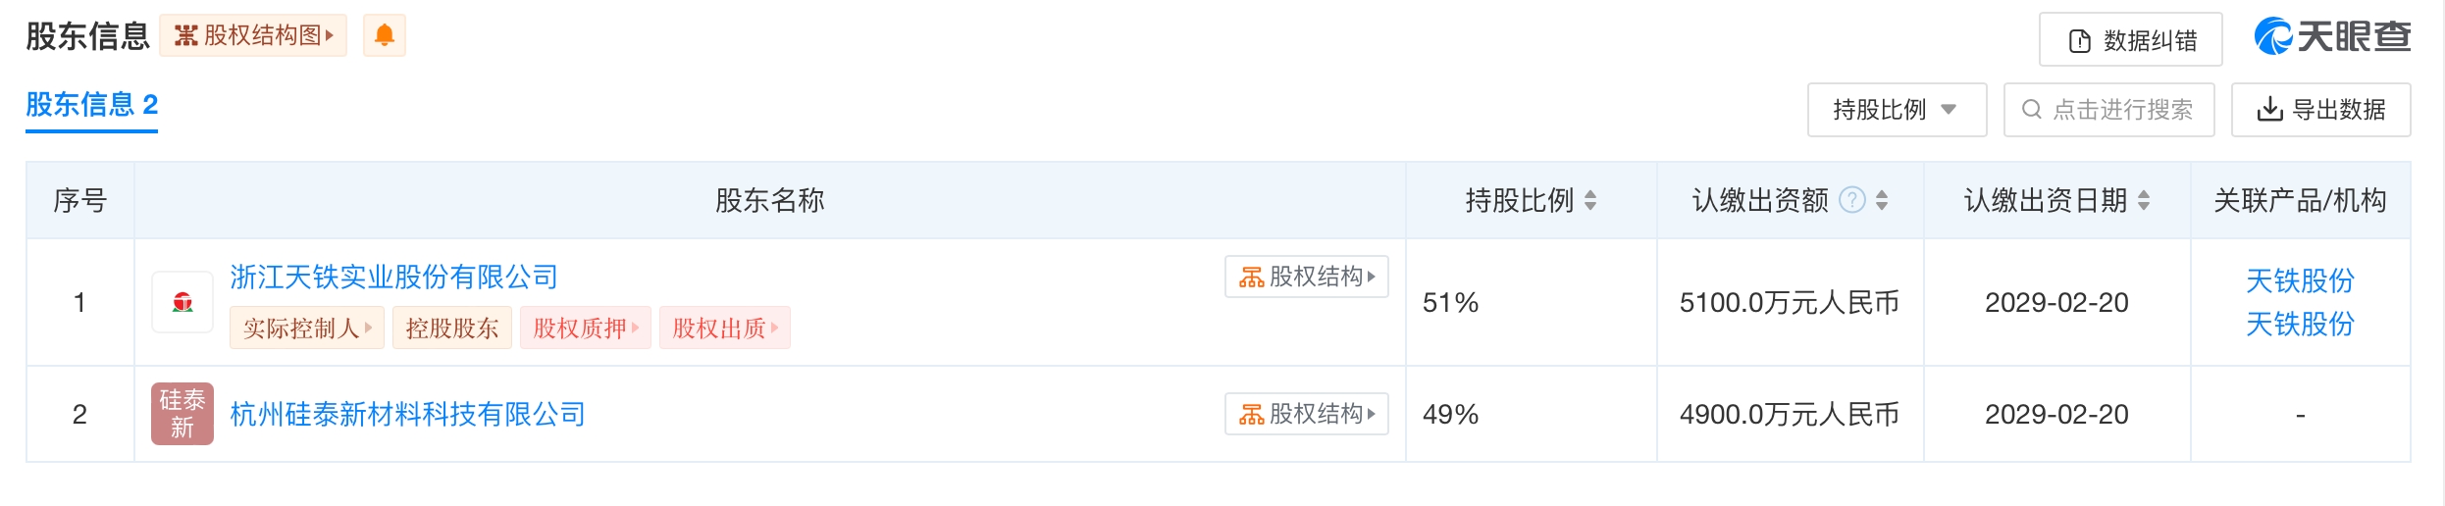This screenshot has height=506, width=2445.
Task: Open the 持股比例 dropdown filter
Action: click(1896, 110)
